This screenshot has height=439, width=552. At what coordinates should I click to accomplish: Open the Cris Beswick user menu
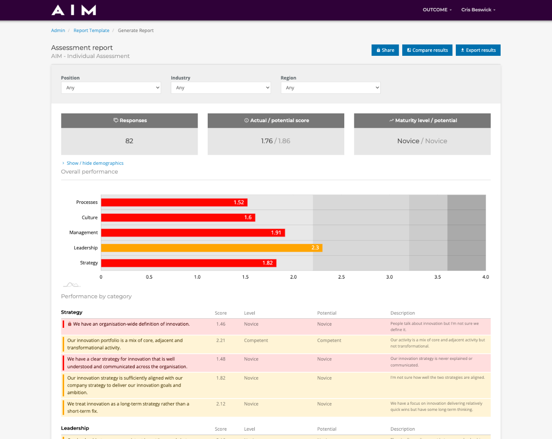[x=478, y=10]
